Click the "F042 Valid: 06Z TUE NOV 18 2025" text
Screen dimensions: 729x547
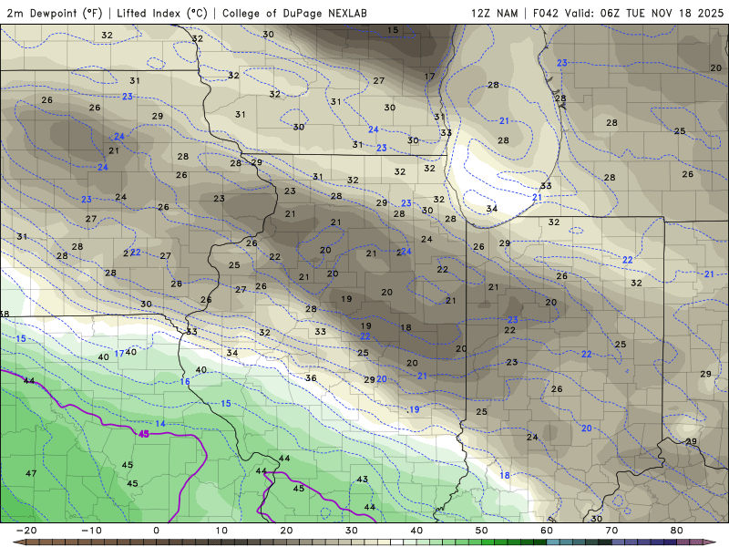pyautogui.click(x=628, y=13)
